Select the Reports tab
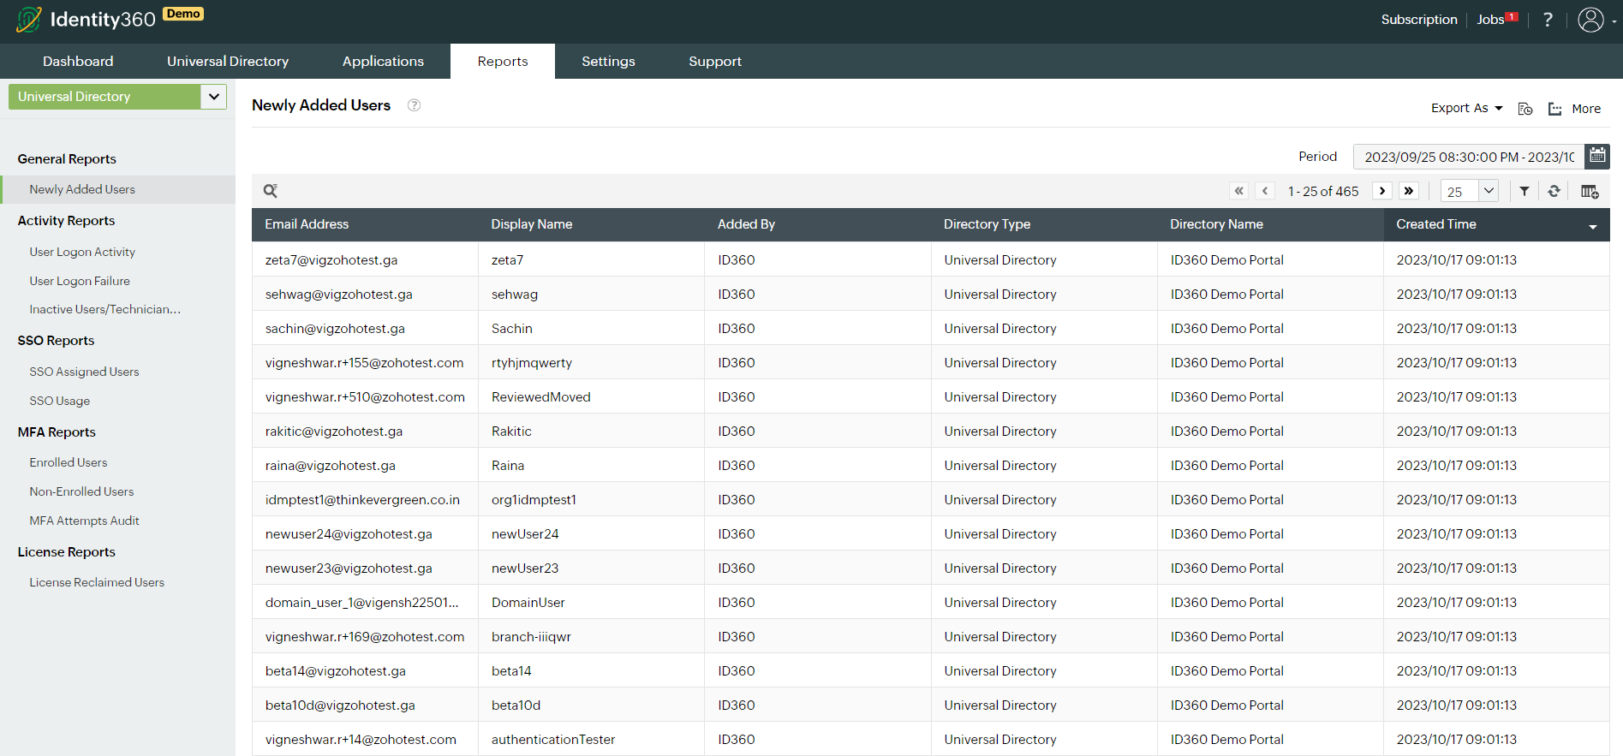This screenshot has height=756, width=1623. (503, 62)
